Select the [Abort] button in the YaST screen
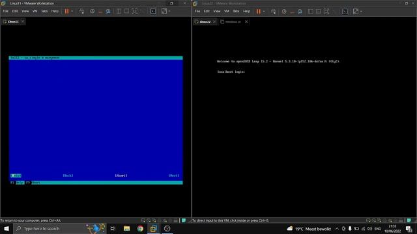This screenshot has height=234, width=417. [121, 175]
